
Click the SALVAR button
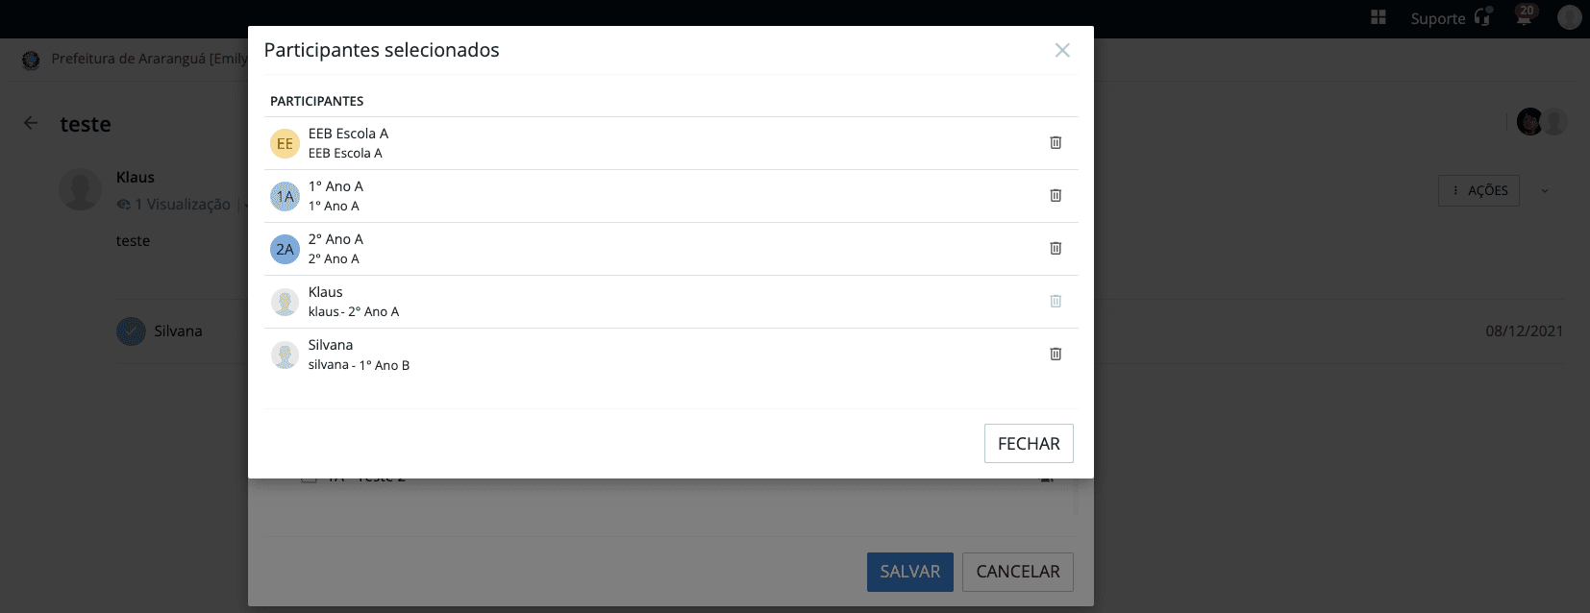click(909, 572)
